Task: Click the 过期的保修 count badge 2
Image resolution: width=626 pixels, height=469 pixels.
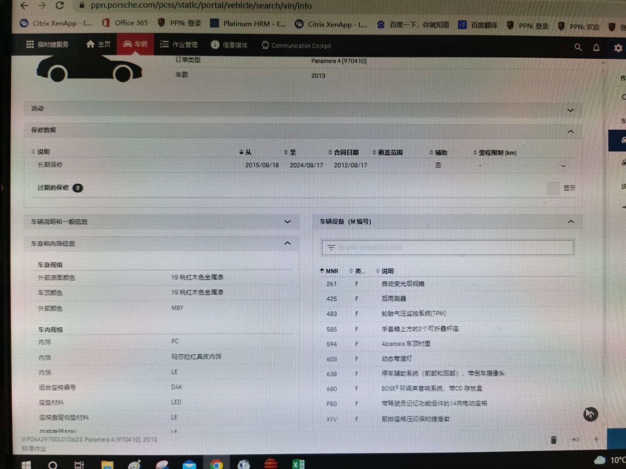Action: (x=78, y=188)
